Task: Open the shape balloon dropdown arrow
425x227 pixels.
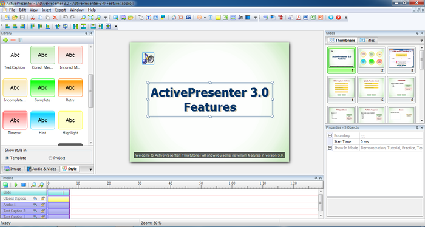Action: pyautogui.click(x=205, y=18)
